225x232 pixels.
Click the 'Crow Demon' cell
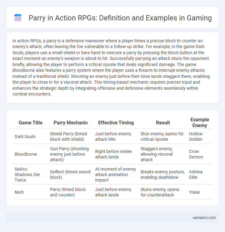199,154
